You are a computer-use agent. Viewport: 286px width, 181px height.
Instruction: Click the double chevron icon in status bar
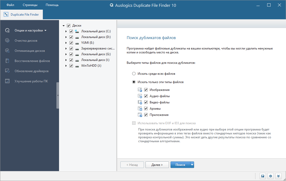(278, 176)
